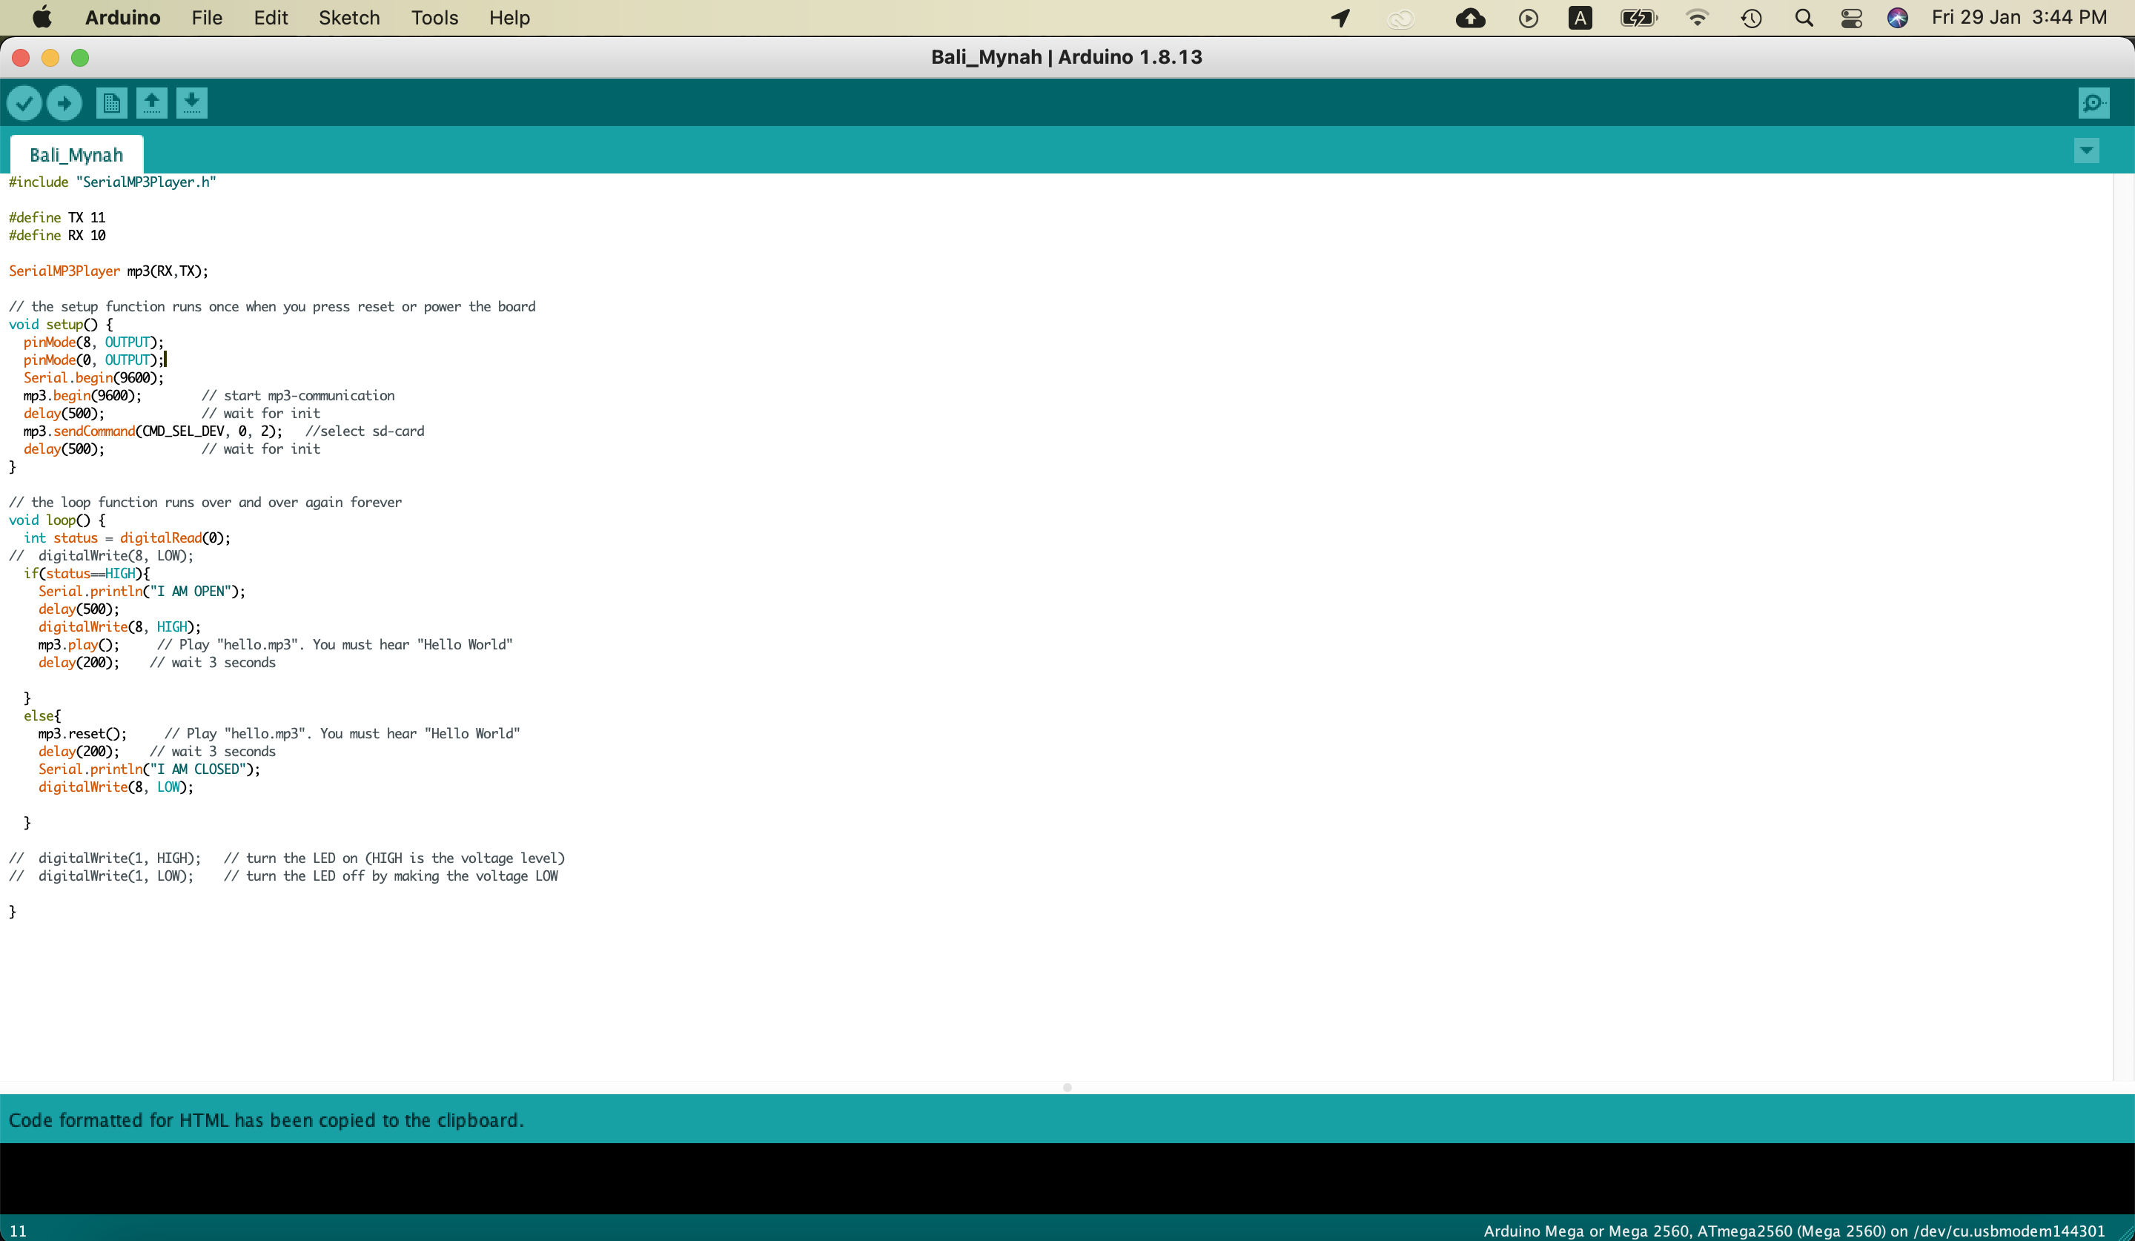Click the else{ line

tap(42, 716)
